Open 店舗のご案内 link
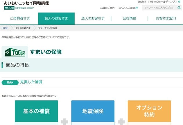 tap(107, 8)
